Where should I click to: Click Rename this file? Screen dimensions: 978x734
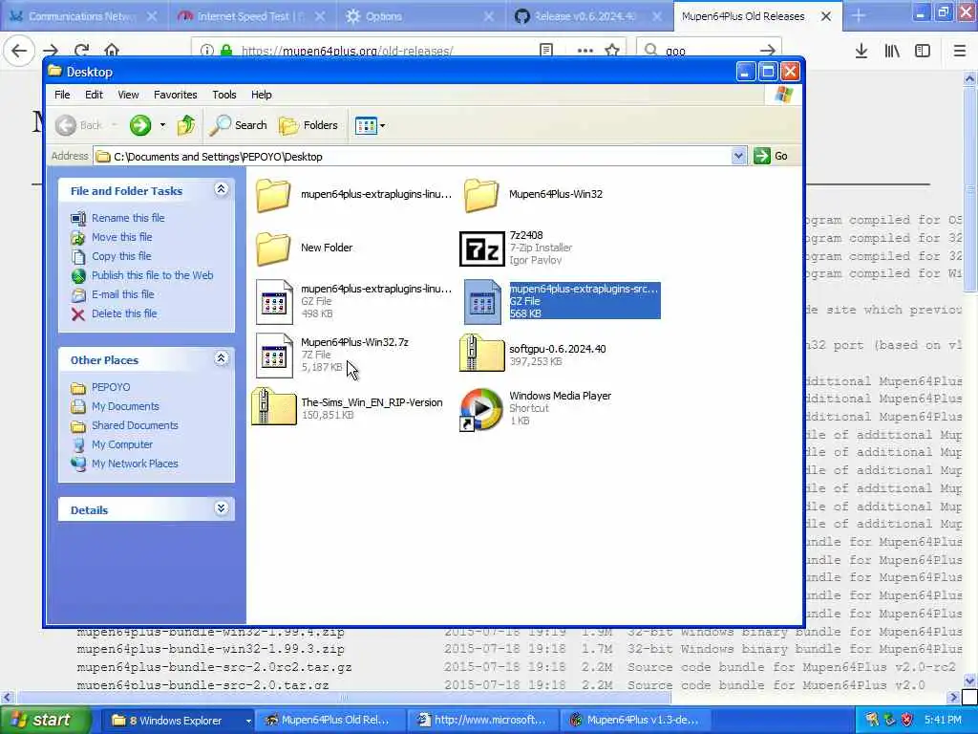tap(128, 218)
